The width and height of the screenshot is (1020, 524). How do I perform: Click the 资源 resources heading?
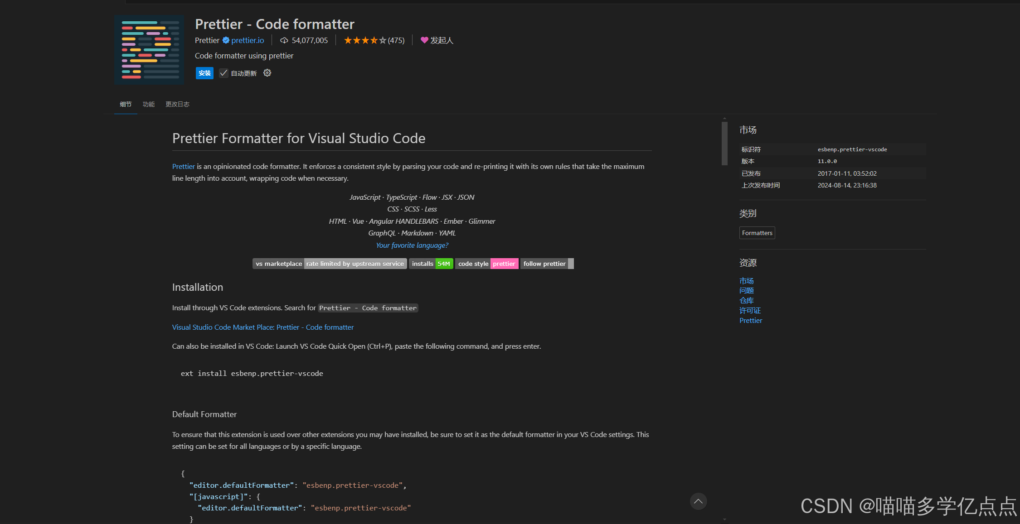[x=748, y=263]
